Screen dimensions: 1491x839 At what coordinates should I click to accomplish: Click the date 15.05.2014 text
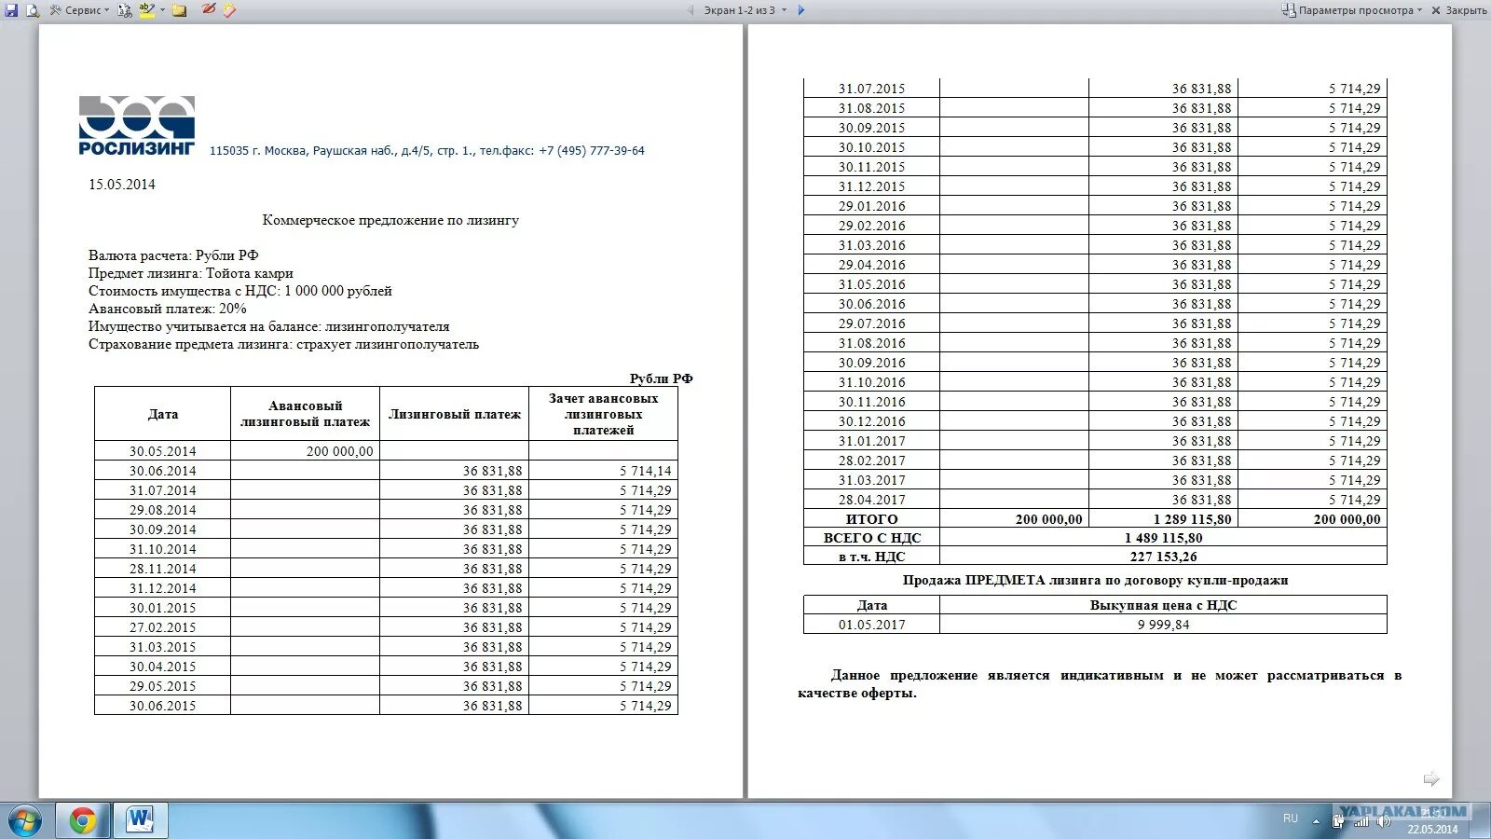coord(122,185)
